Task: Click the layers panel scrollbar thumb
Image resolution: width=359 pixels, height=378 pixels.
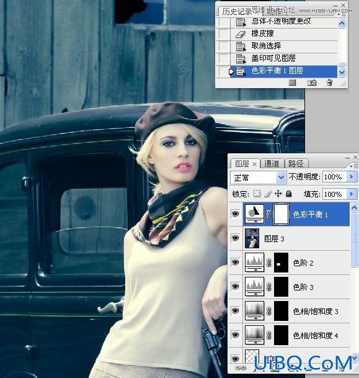Action: [x=354, y=240]
